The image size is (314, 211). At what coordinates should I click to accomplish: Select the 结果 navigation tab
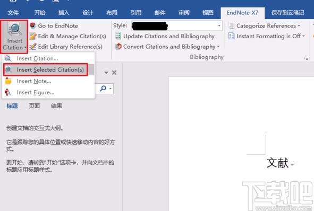(56, 105)
